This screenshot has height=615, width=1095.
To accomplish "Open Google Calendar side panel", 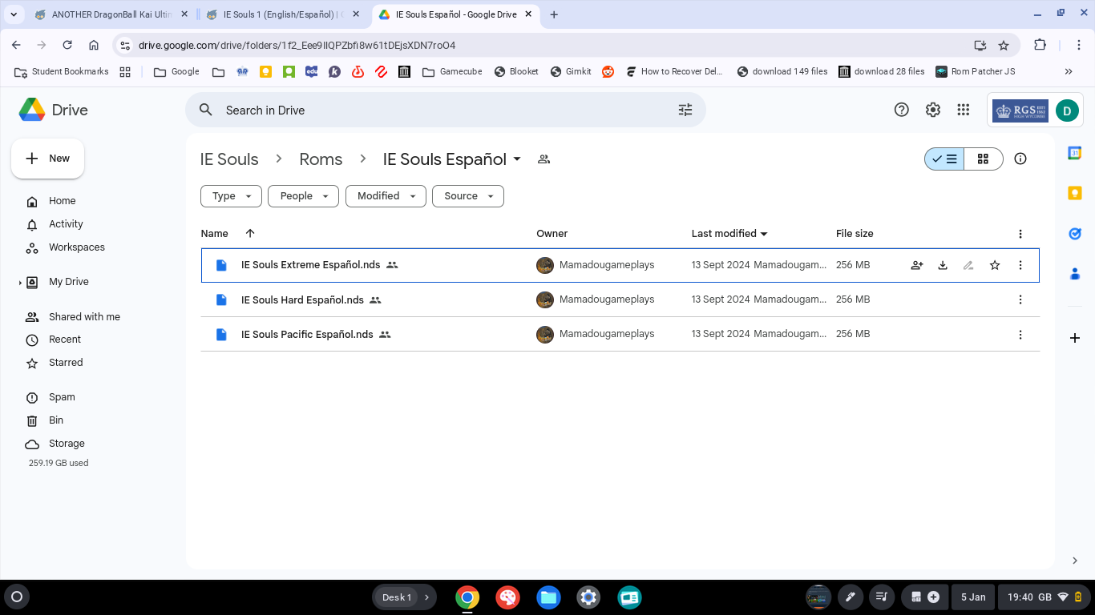I will (x=1075, y=153).
